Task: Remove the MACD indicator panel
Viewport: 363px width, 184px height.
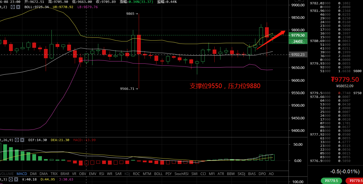Action: click(x=22, y=140)
